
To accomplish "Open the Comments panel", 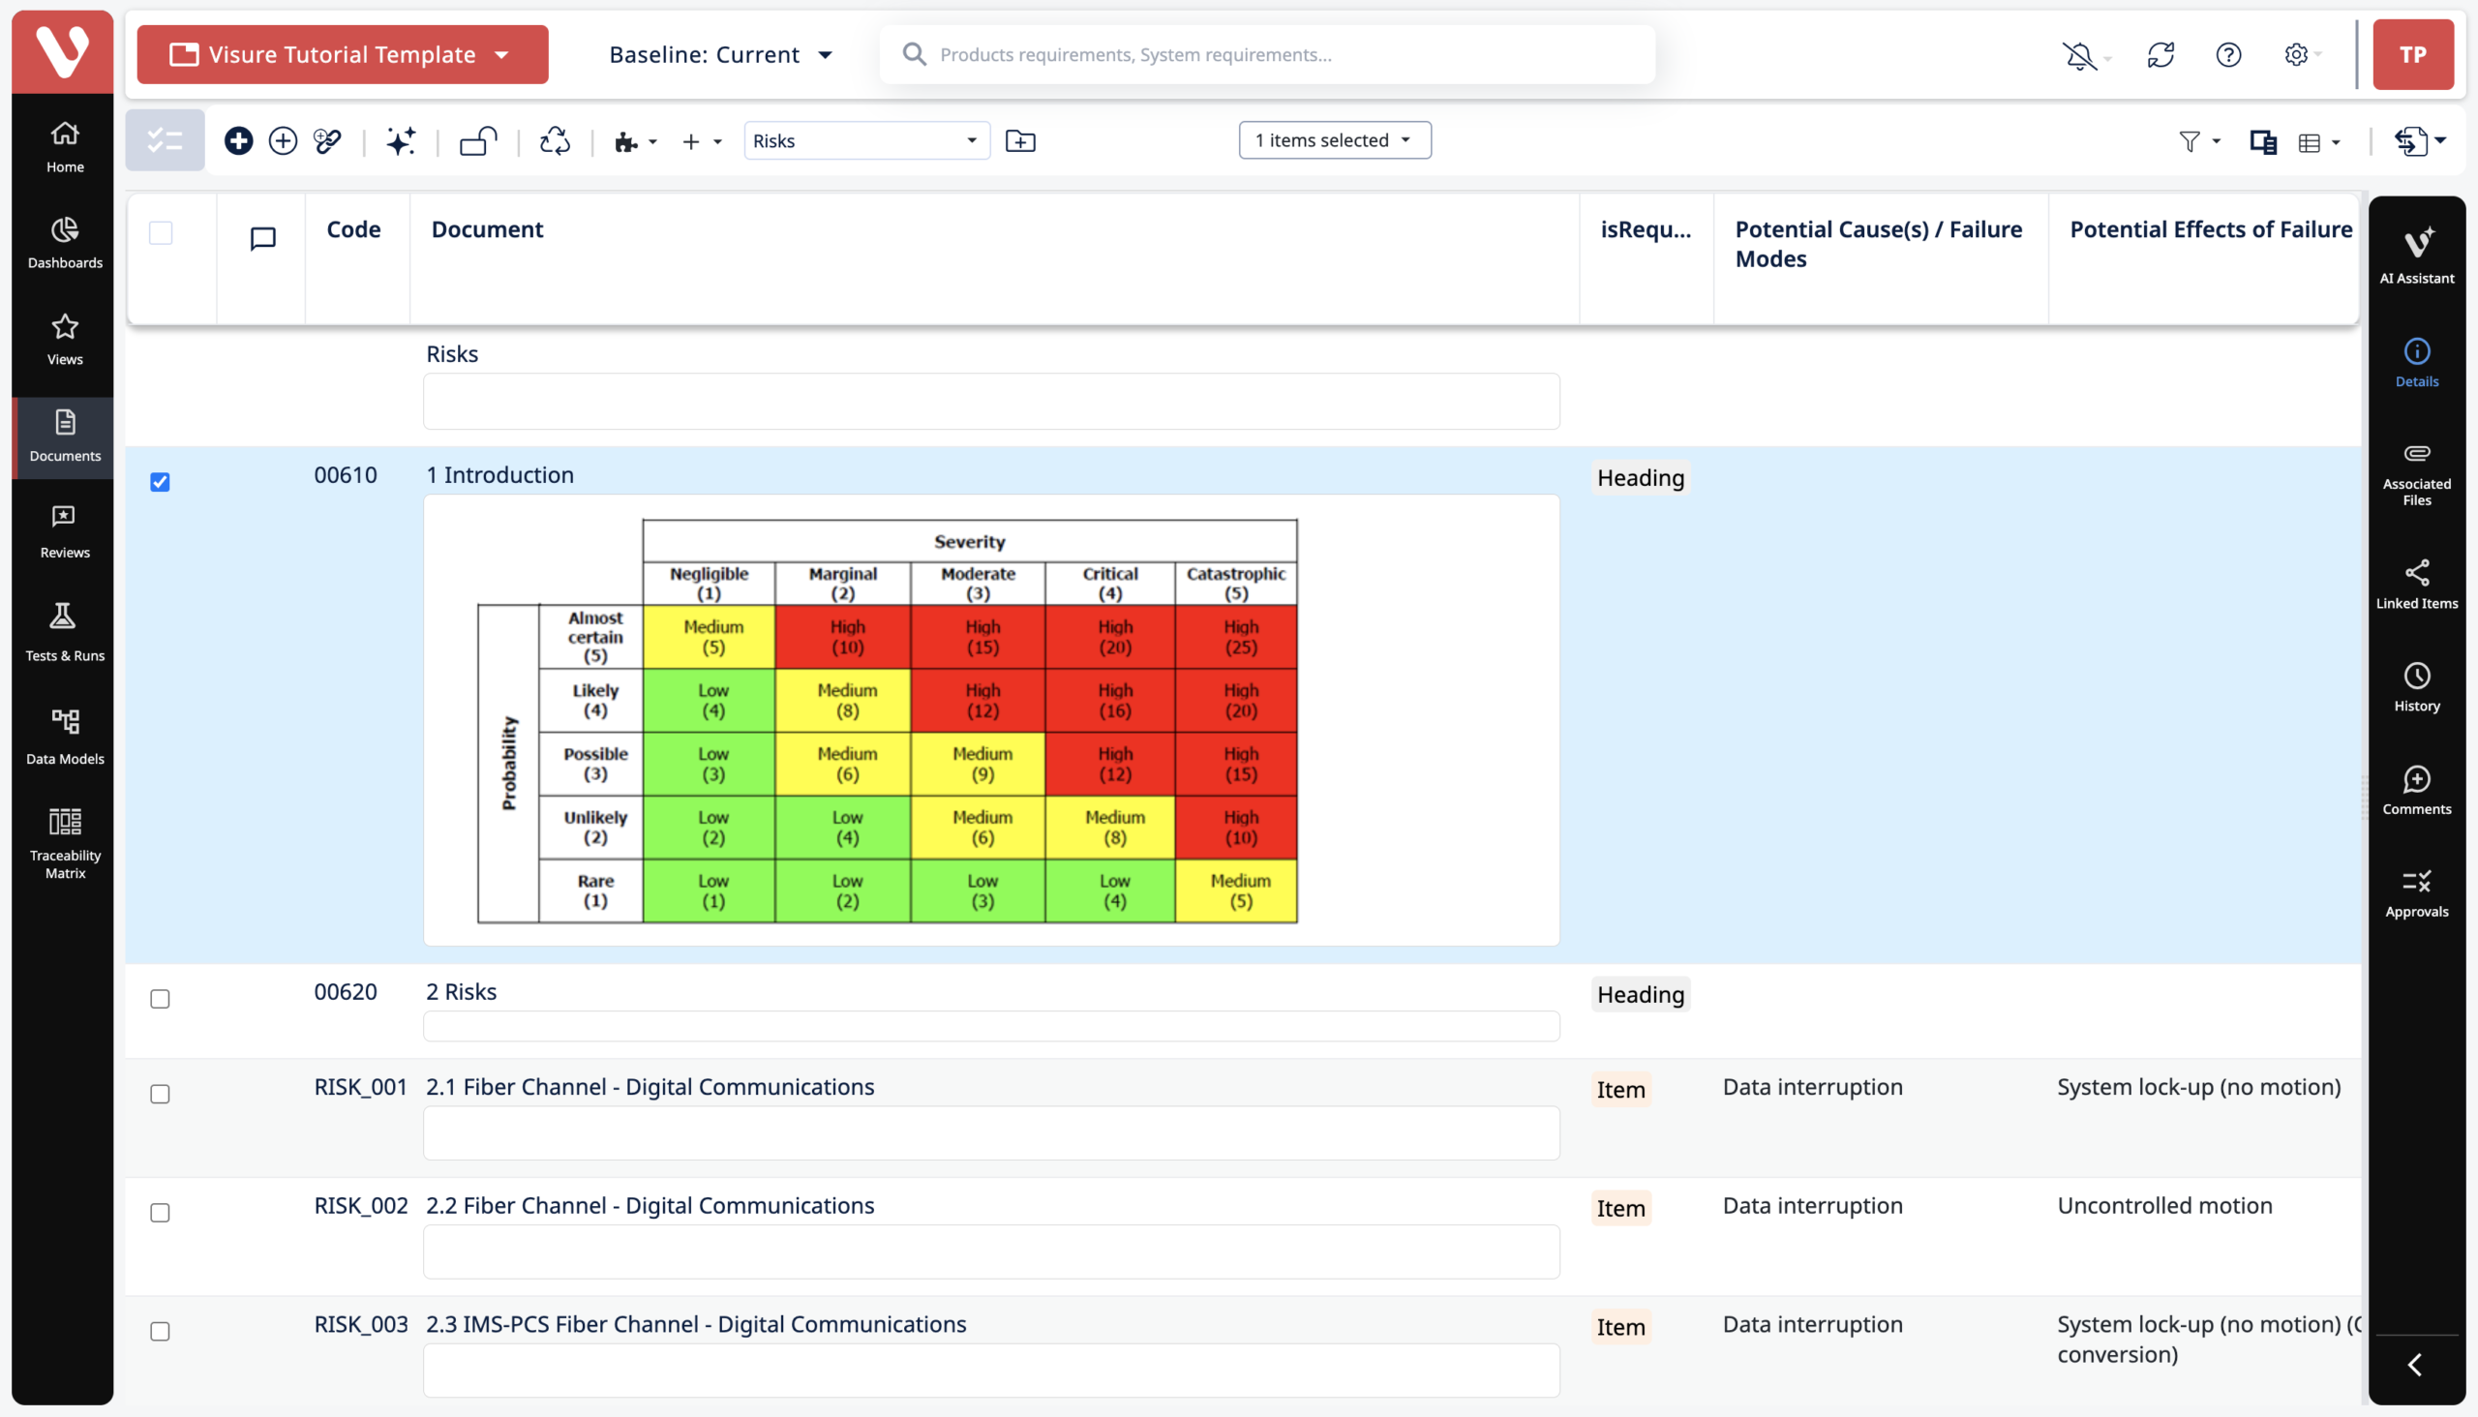I will coord(2416,791).
